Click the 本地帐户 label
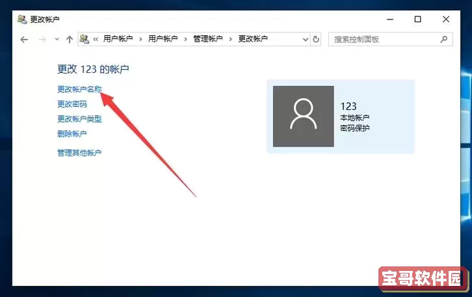 click(x=355, y=118)
